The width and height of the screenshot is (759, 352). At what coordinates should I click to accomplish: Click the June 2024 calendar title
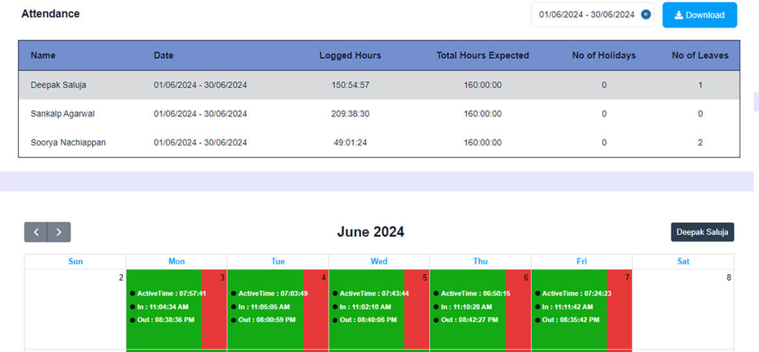click(x=370, y=232)
